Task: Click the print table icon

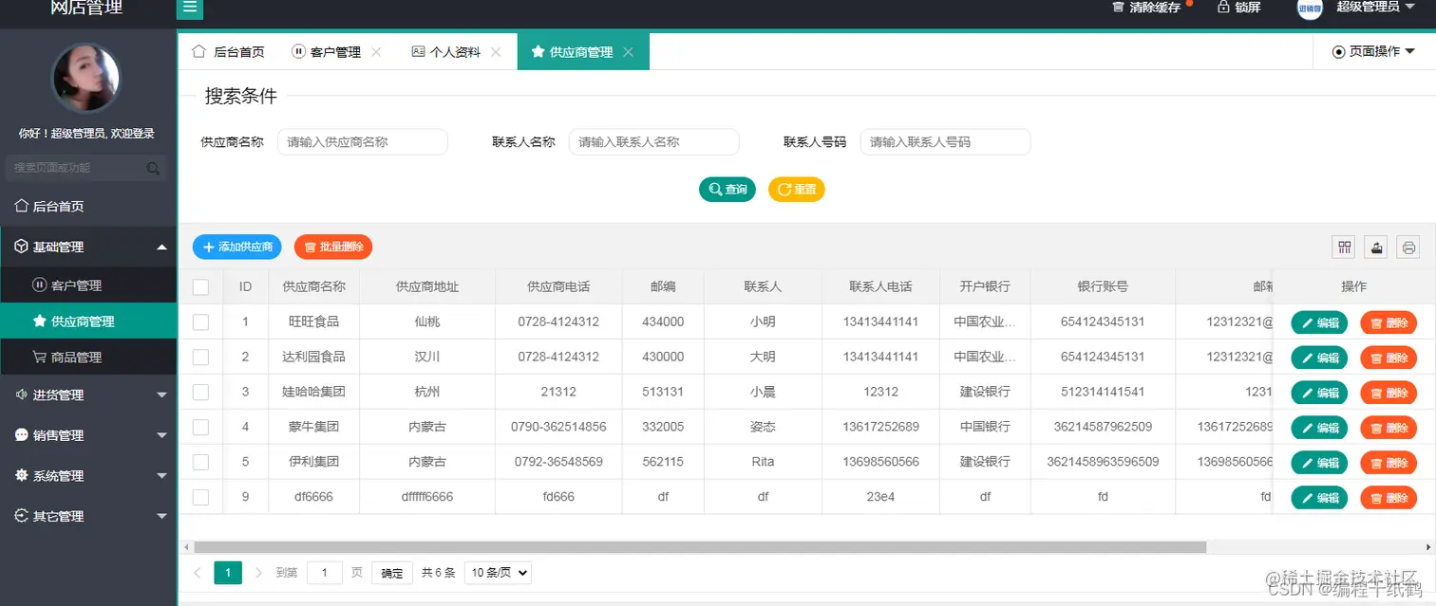Action: pyautogui.click(x=1408, y=247)
